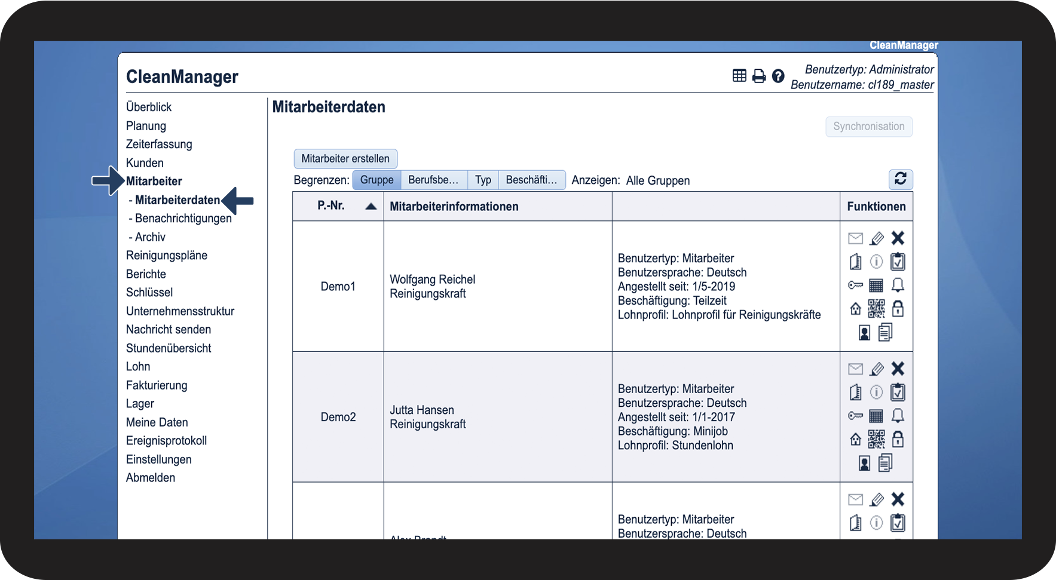Click the Synchronisation button
The image size is (1056, 580).
coord(868,127)
